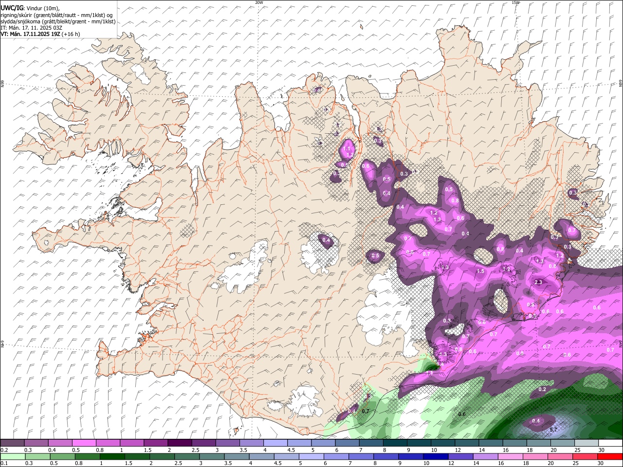This screenshot has width=623, height=467.
Task: Pick upper legend swatch between 4 and 4.5
Action: (x=275, y=443)
